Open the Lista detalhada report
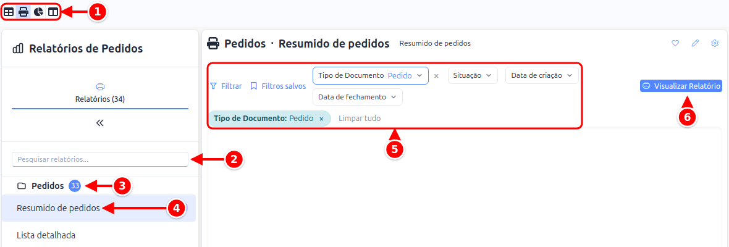The height and width of the screenshot is (247, 729). [x=46, y=235]
